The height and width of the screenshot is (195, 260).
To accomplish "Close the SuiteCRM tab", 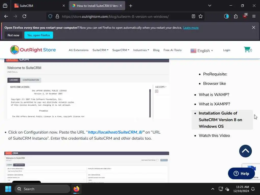I will pos(64,6).
